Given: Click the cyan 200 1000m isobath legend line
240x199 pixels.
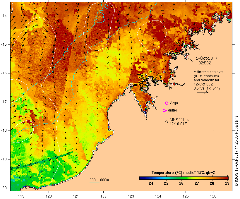Looking at the screenshot, I should 95,183.
